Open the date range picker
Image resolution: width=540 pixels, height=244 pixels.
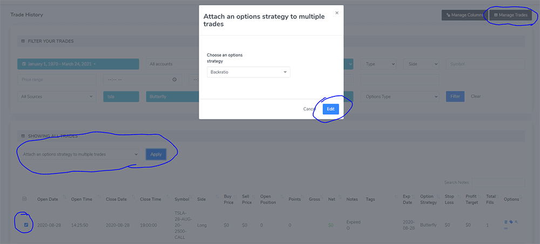(x=78, y=64)
